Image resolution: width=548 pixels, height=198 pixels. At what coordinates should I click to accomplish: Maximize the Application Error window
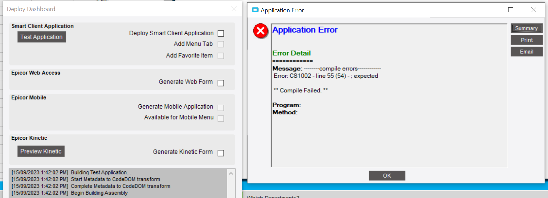coord(511,10)
